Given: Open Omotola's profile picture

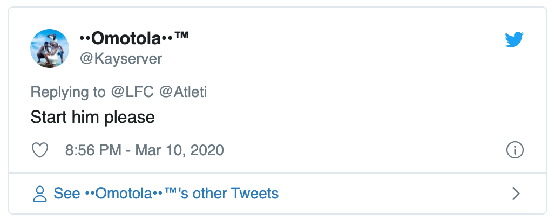Looking at the screenshot, I should pyautogui.click(x=50, y=49).
